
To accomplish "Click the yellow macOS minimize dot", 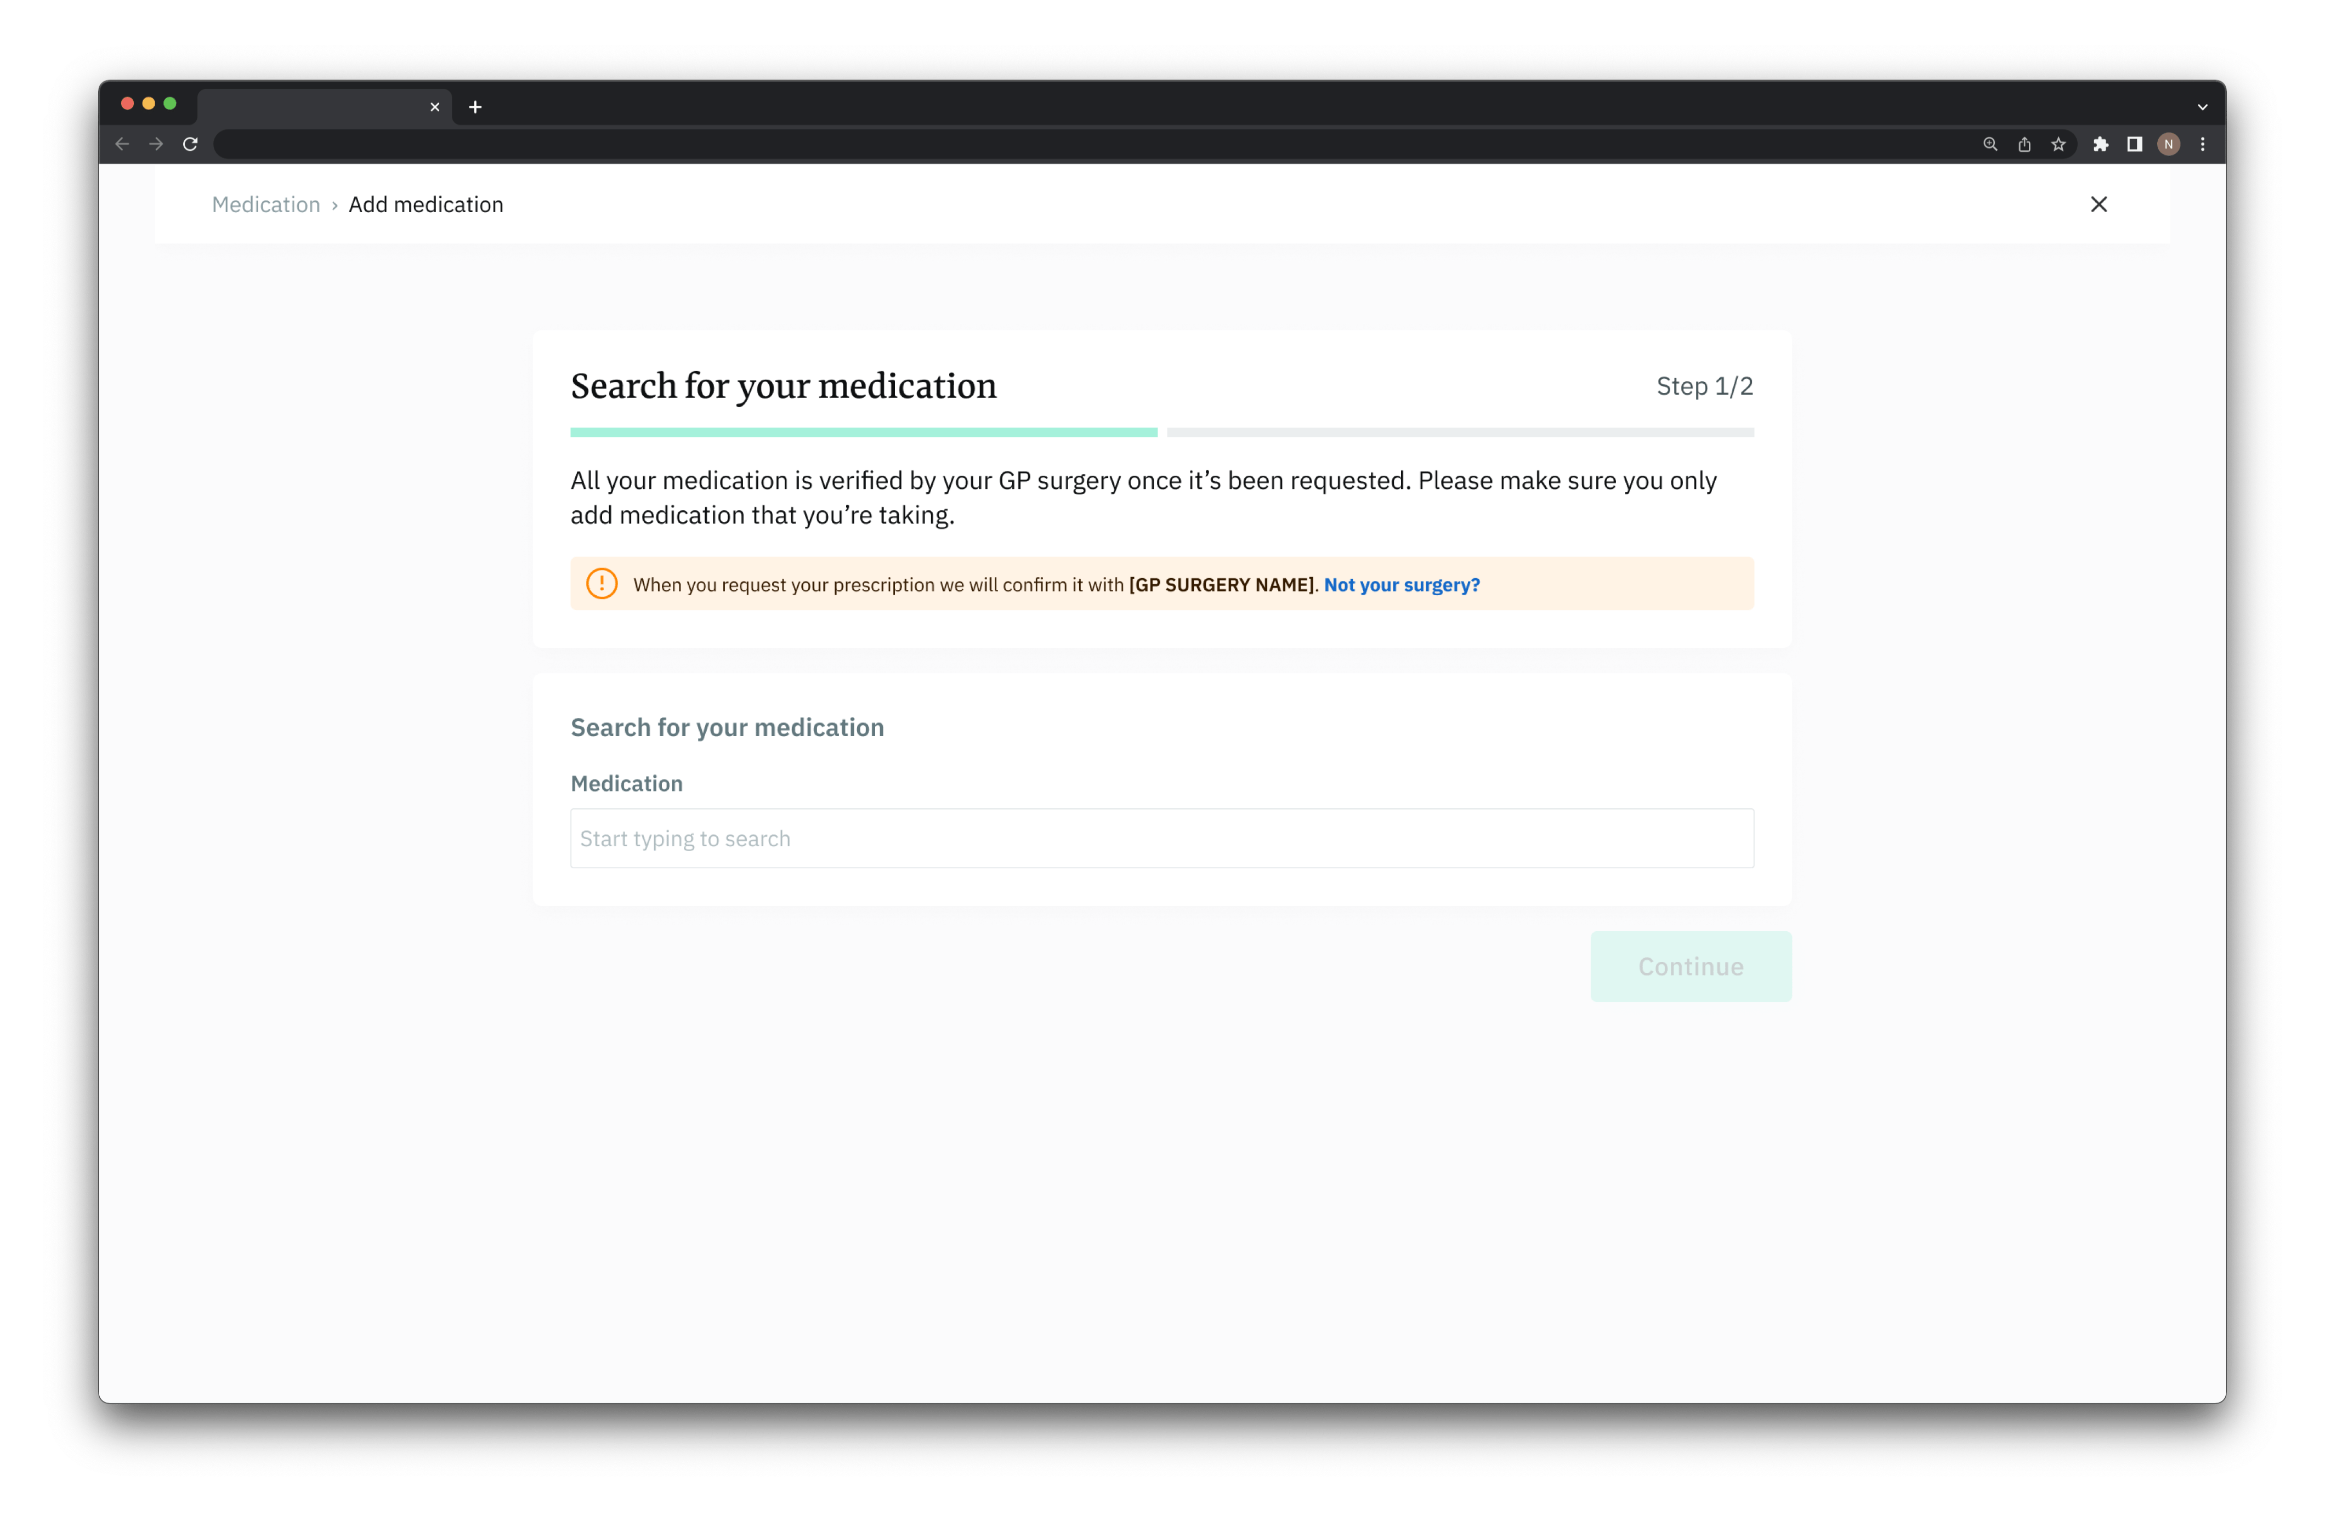I will [149, 104].
